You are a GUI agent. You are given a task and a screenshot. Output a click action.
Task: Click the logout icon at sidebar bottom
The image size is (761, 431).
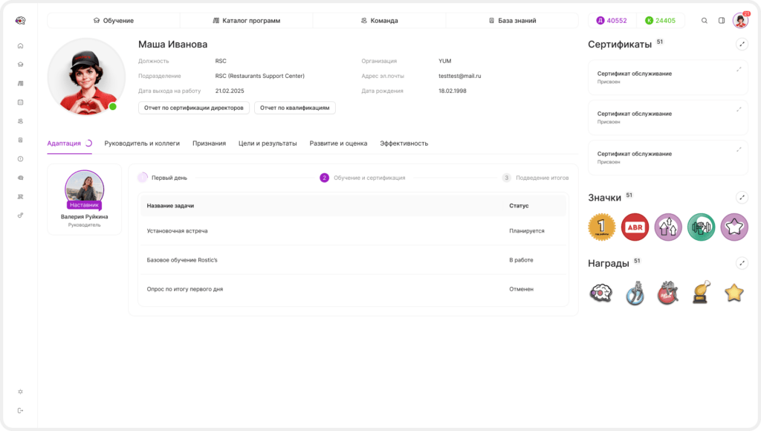coord(20,411)
